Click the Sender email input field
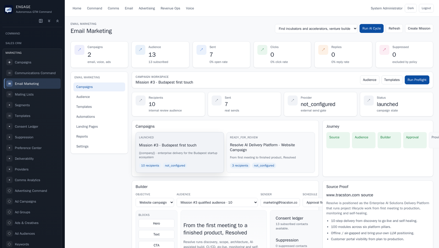This screenshot has width=439, height=248. pyautogui.click(x=280, y=203)
